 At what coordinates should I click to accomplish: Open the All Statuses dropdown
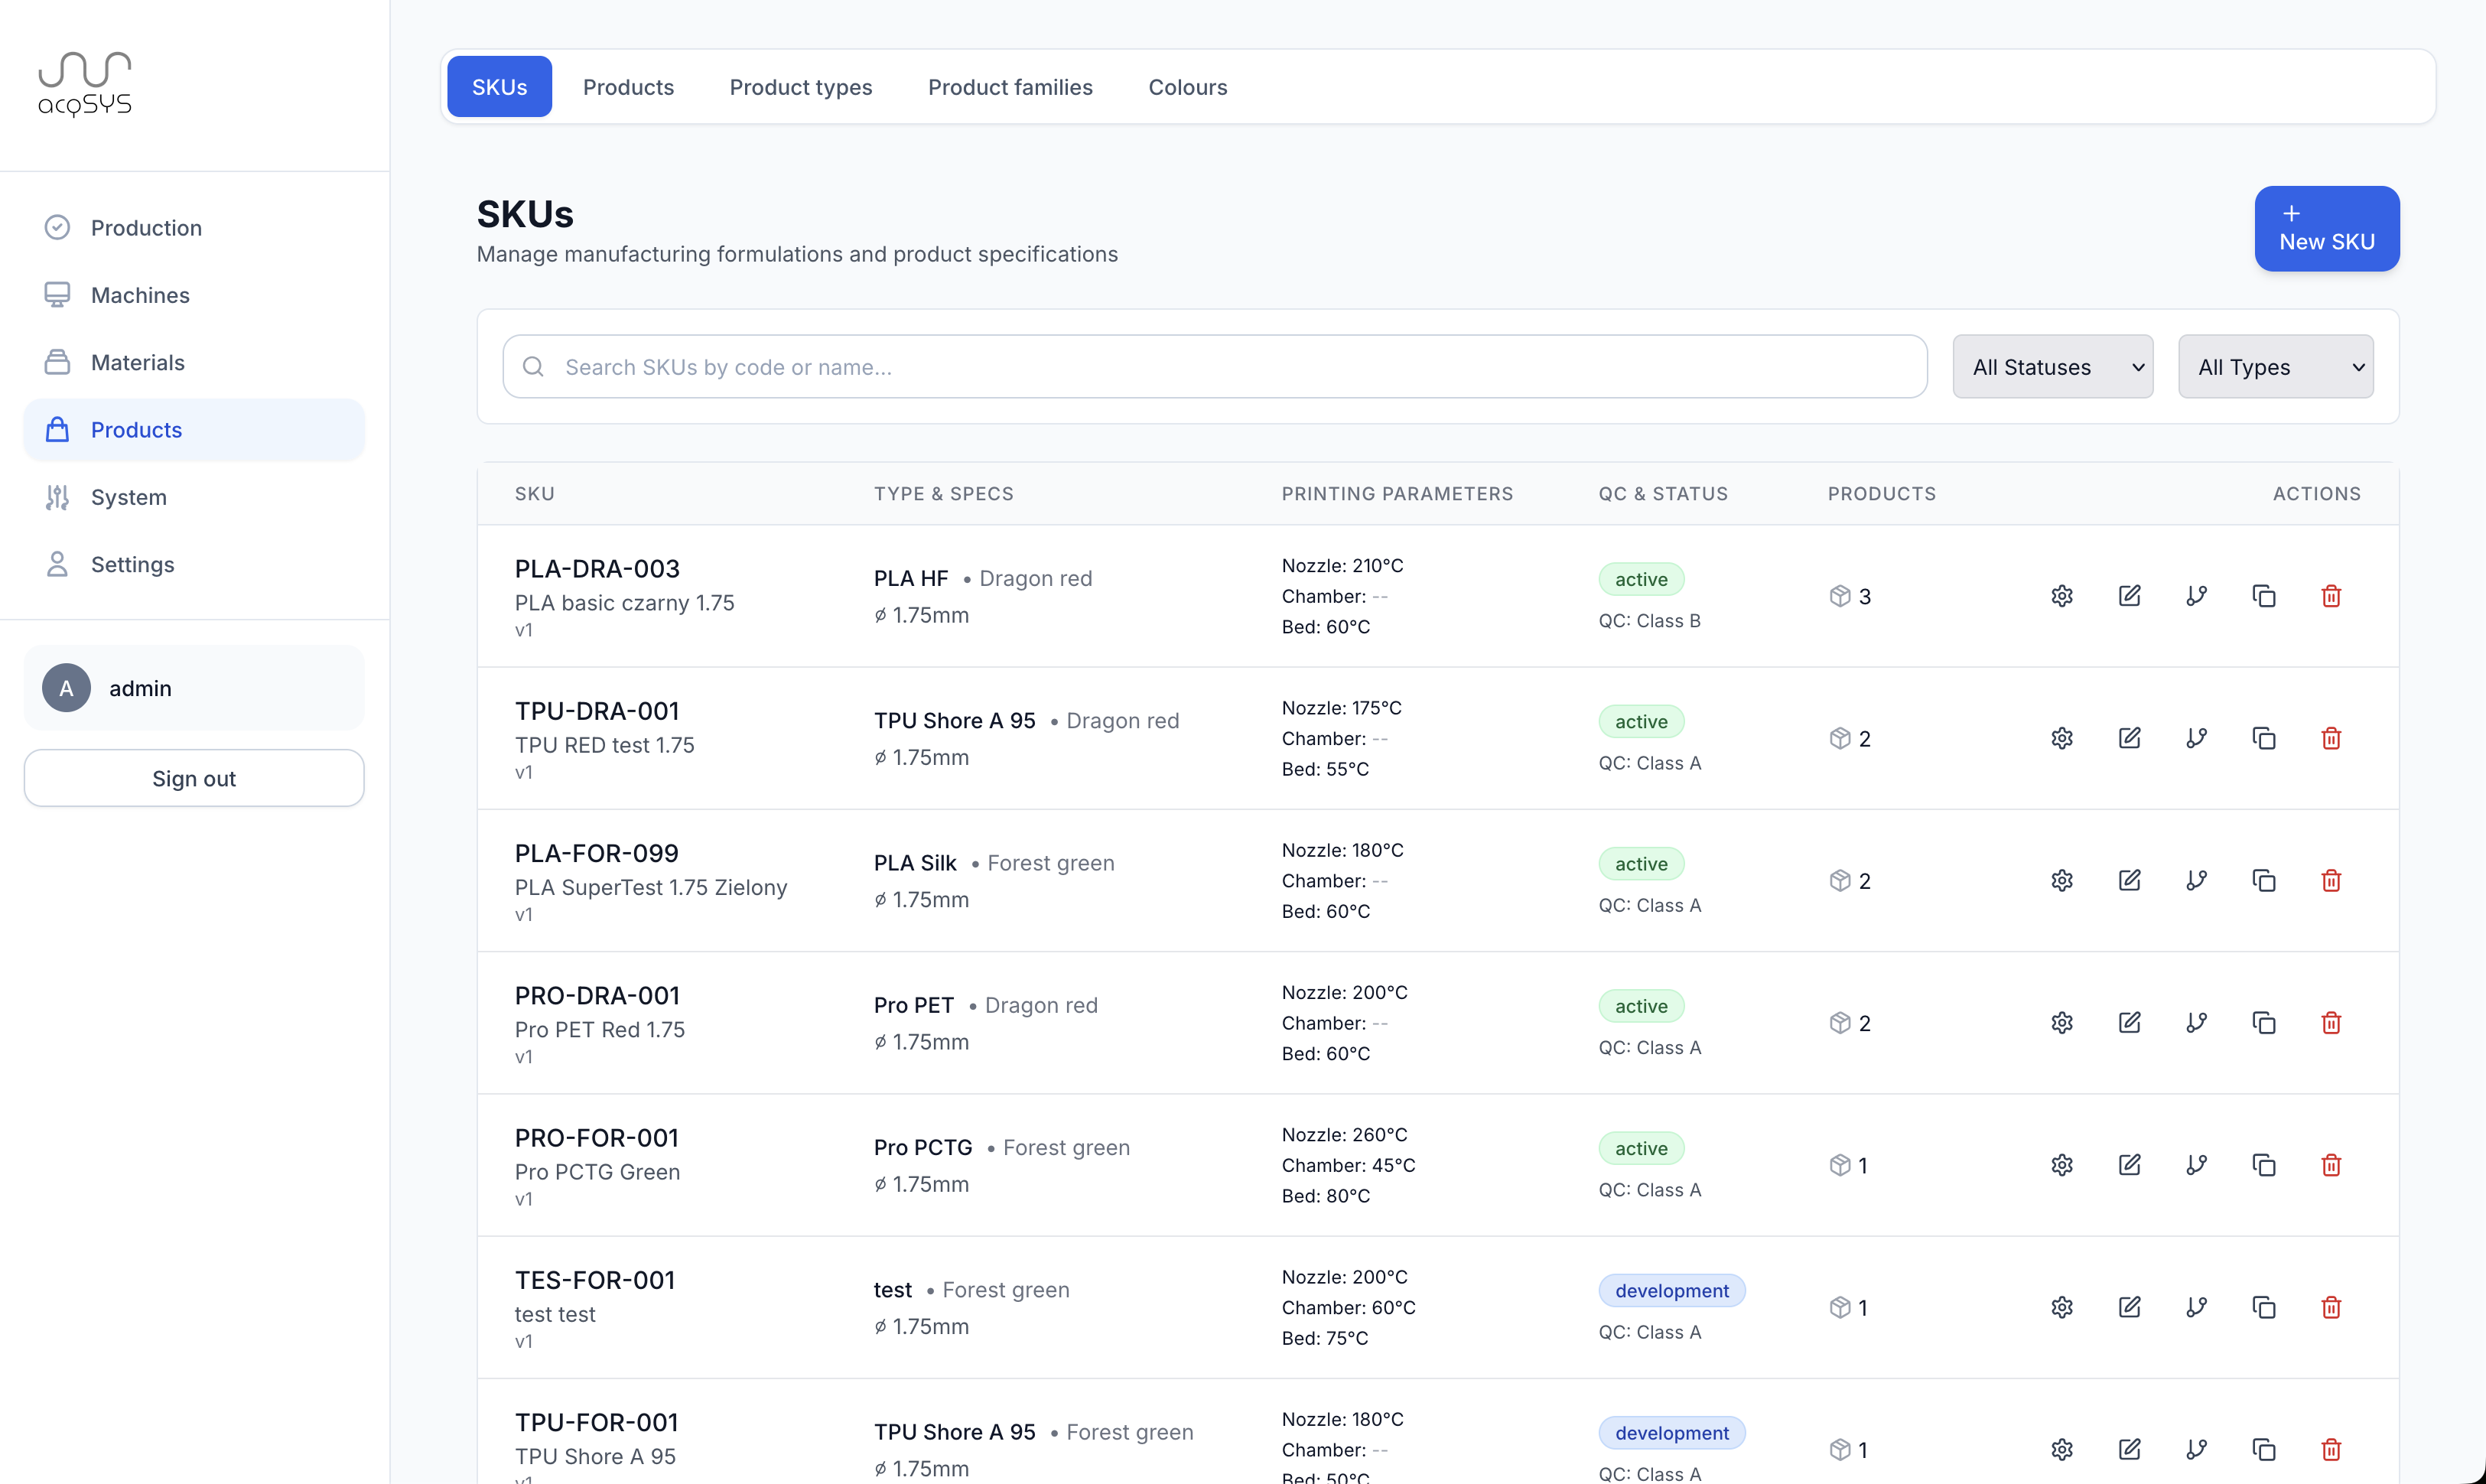pyautogui.click(x=2052, y=367)
